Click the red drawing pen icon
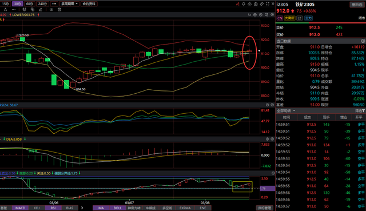 click(238, 4)
